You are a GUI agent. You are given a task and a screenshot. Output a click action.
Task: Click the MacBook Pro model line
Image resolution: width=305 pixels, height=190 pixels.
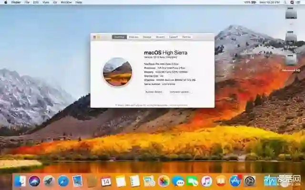click(161, 64)
